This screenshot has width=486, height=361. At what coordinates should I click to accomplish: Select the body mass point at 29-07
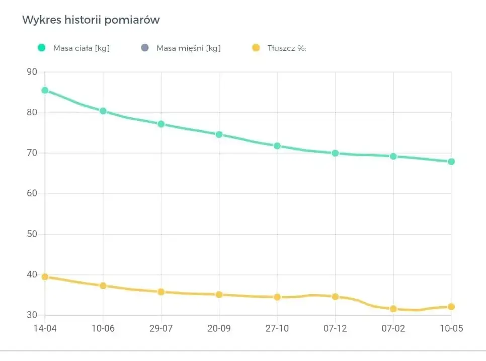(x=161, y=124)
